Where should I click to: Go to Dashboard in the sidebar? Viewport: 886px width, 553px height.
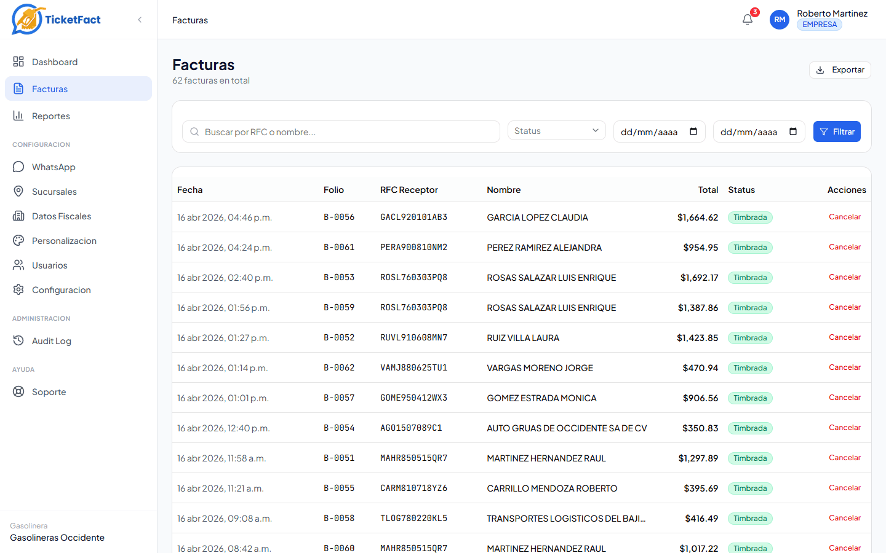tap(55, 62)
